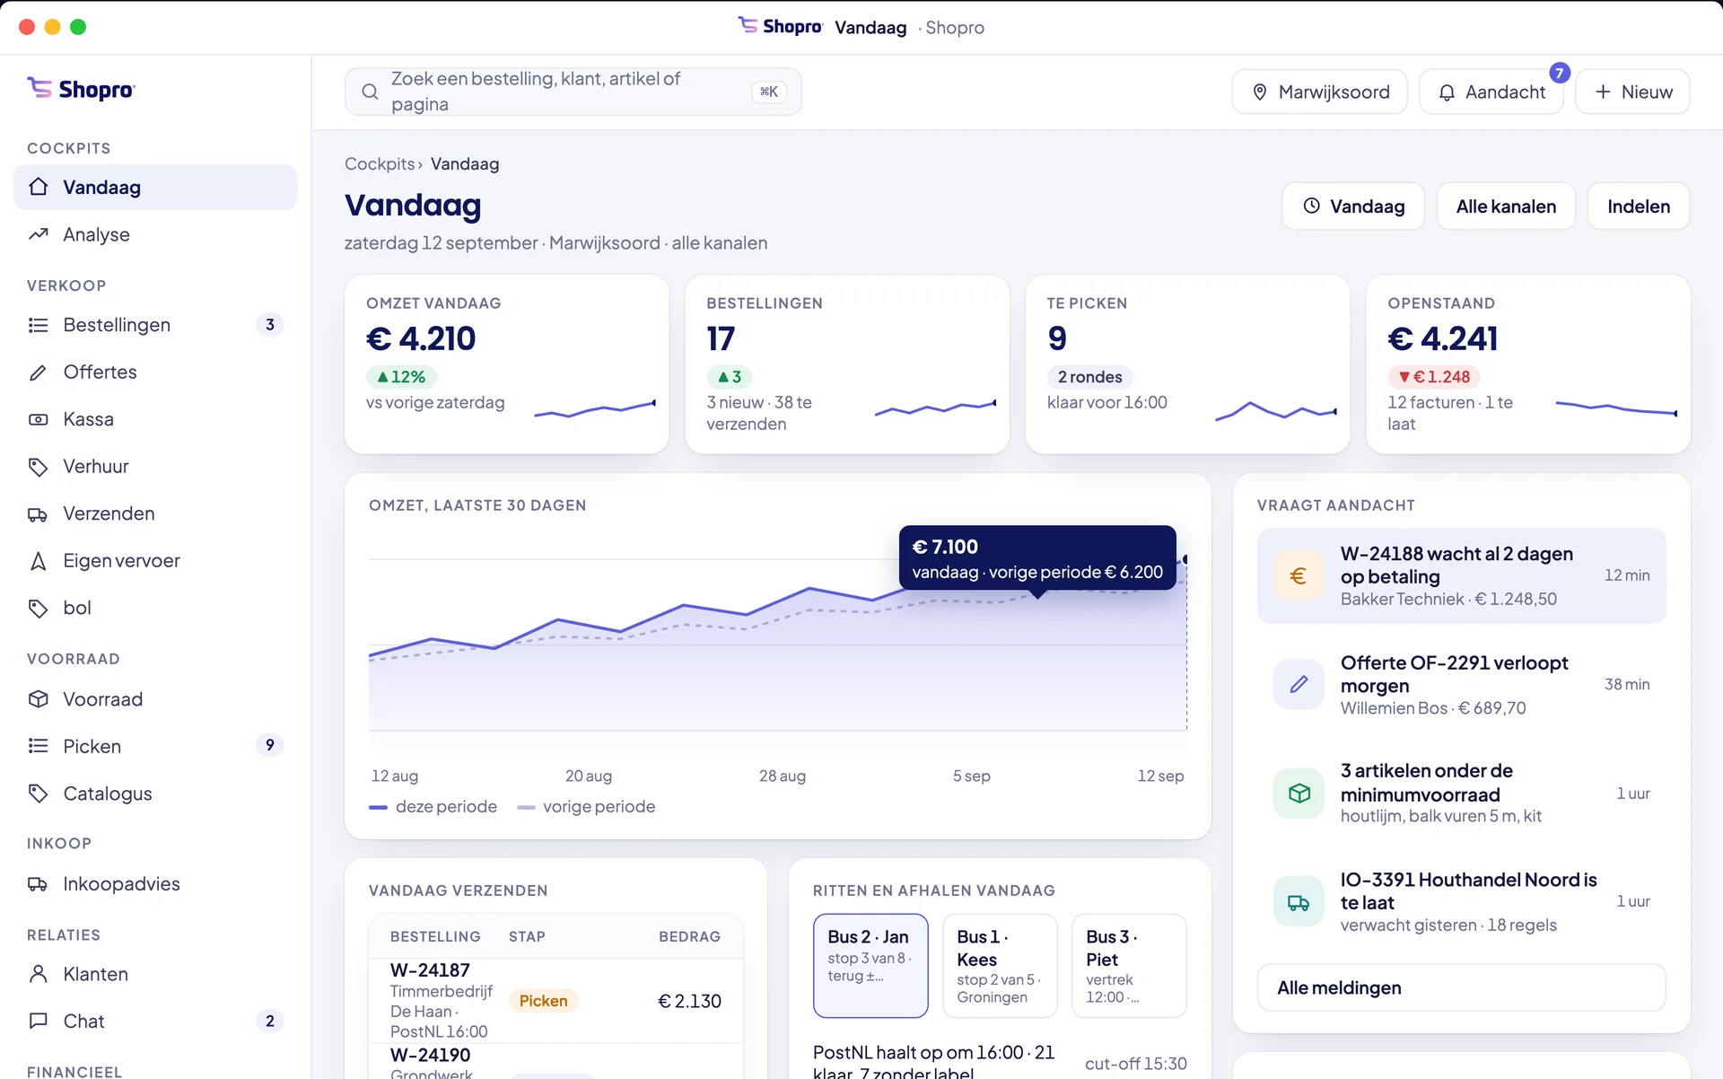Click the Chat speech bubble icon
Screen dimensions: 1723x1079
pyautogui.click(x=38, y=1021)
